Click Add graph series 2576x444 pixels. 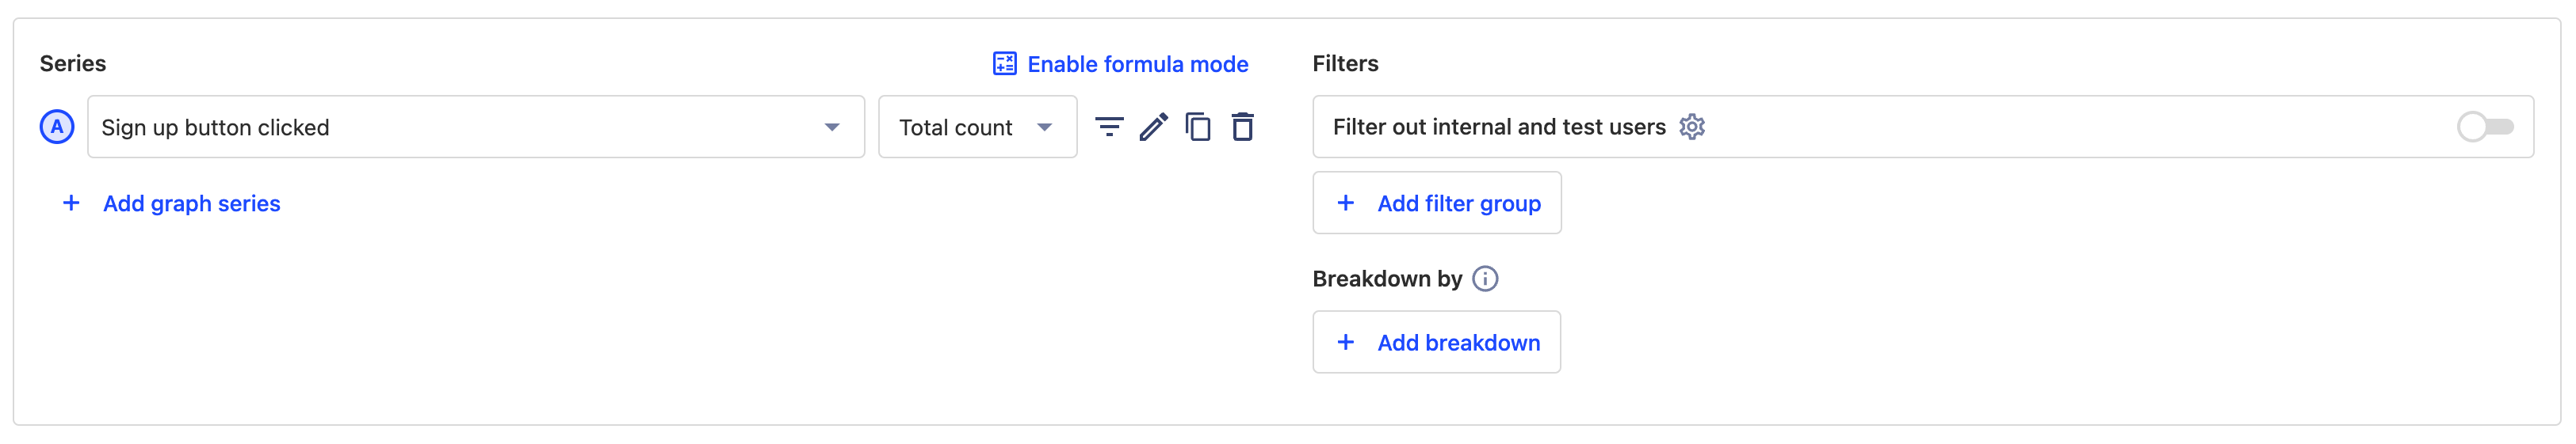coord(191,203)
